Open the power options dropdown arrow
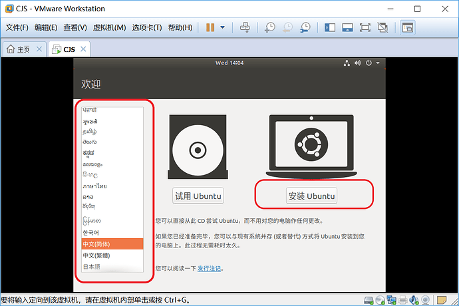The width and height of the screenshot is (459, 306). pyautogui.click(x=222, y=27)
